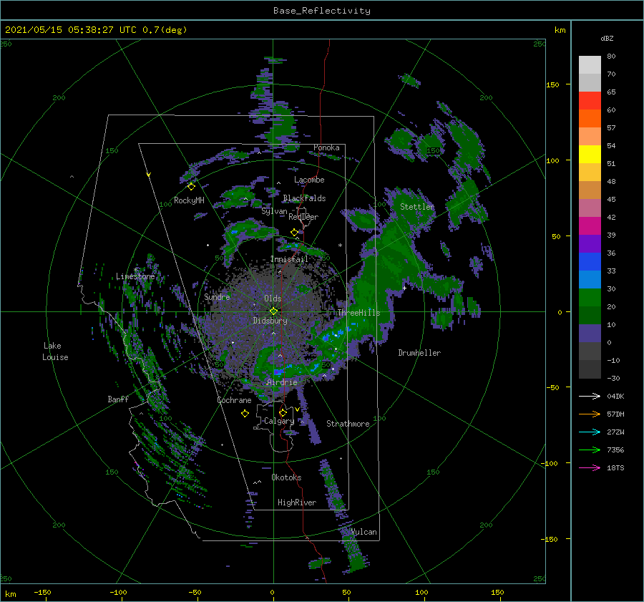Click the Base_Reflectivity title

click(322, 11)
